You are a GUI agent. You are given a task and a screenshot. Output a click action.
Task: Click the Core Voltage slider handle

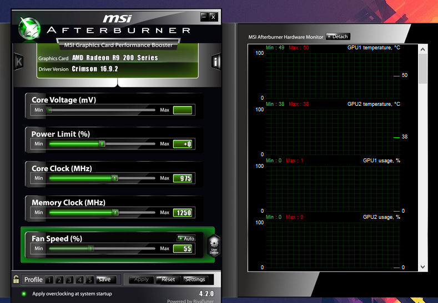pyautogui.click(x=49, y=110)
